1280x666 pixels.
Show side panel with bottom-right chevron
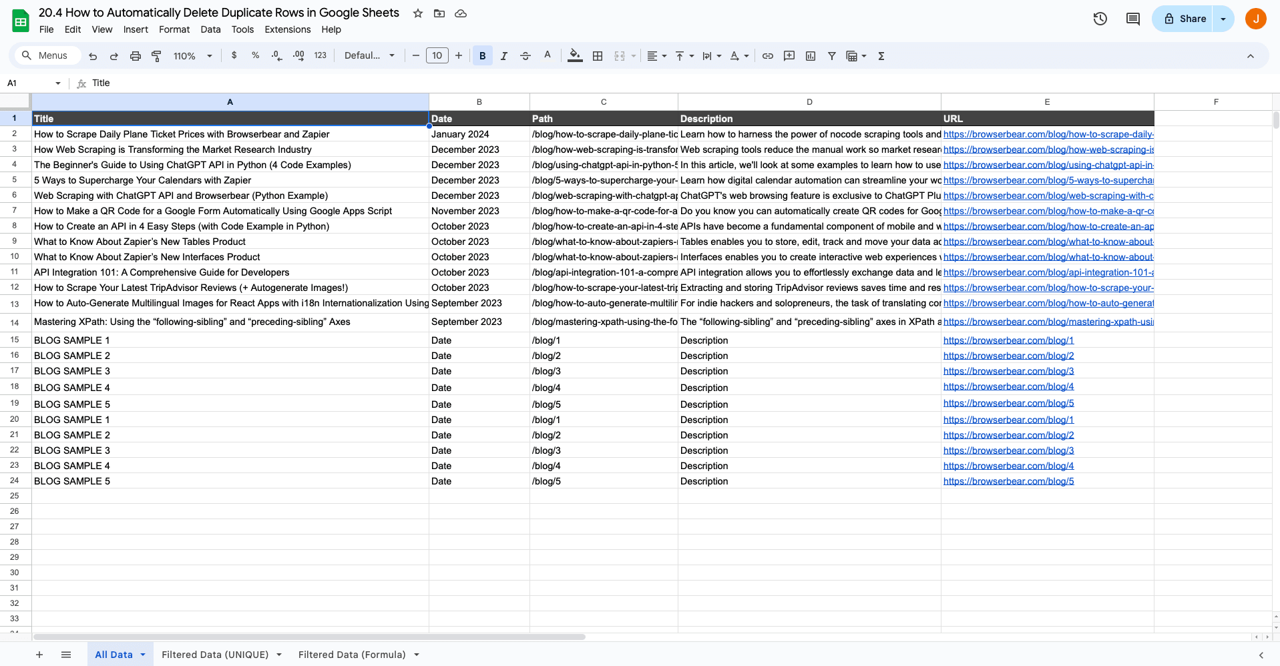(x=1261, y=655)
